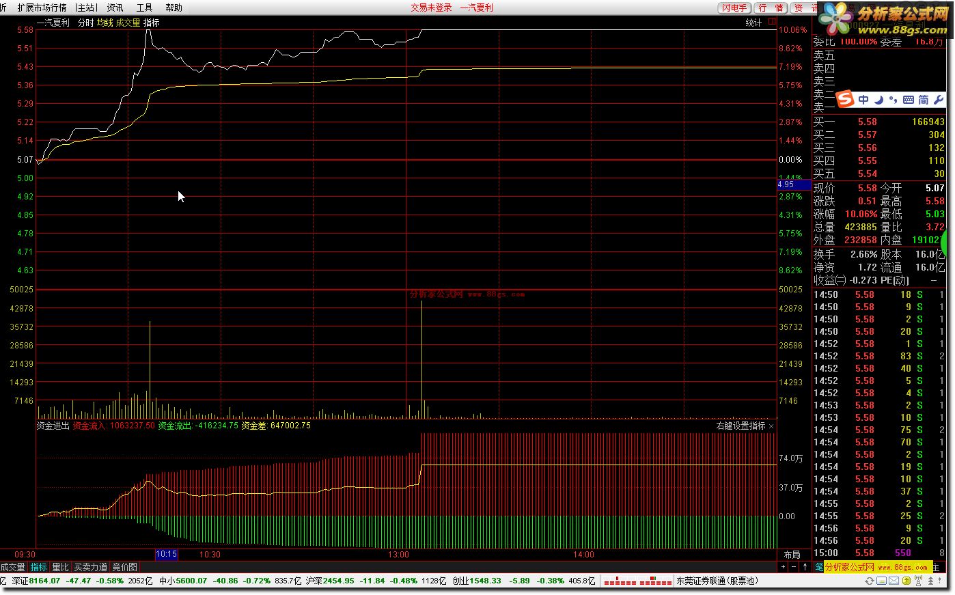Toggle half-moon full-width mode on IME bar
This screenshot has width=955, height=595.
point(879,100)
